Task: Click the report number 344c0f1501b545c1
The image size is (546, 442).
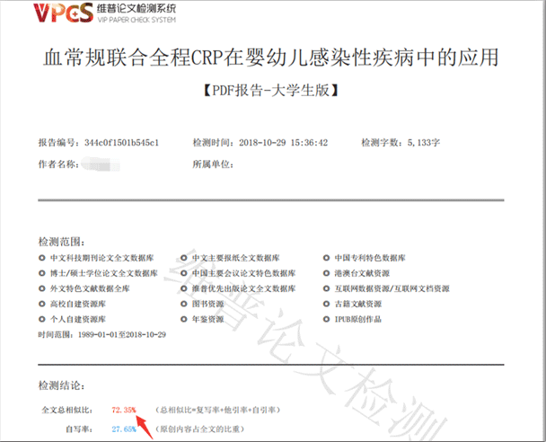Action: [x=121, y=143]
